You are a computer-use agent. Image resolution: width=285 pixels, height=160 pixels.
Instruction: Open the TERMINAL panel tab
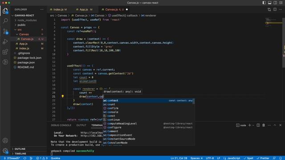click(97, 125)
